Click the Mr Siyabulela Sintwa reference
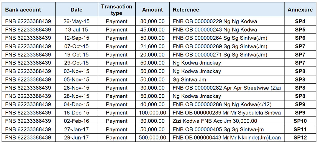This screenshot has width=318, height=143. [227, 113]
